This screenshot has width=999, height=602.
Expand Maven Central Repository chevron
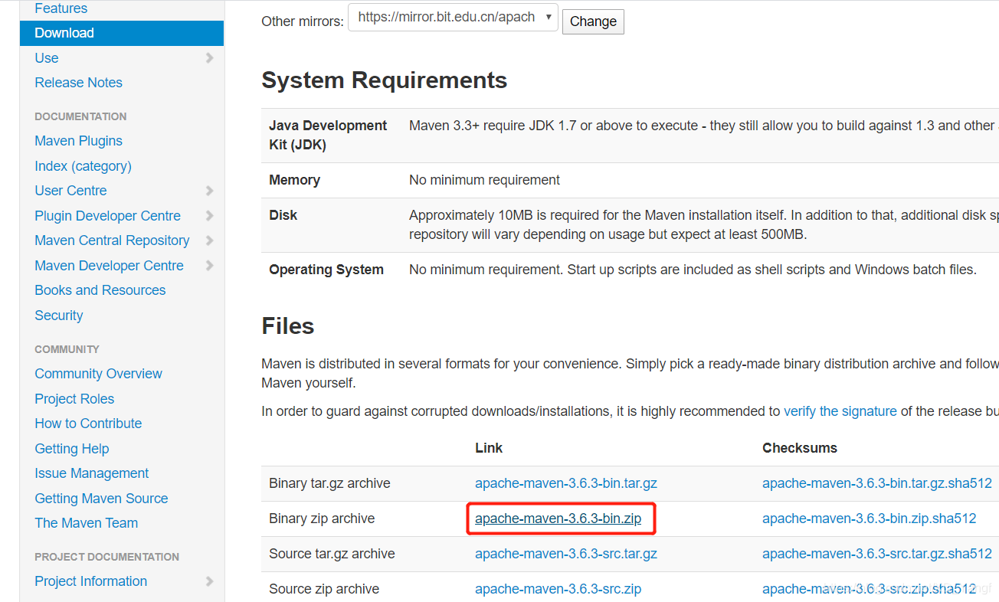(209, 240)
